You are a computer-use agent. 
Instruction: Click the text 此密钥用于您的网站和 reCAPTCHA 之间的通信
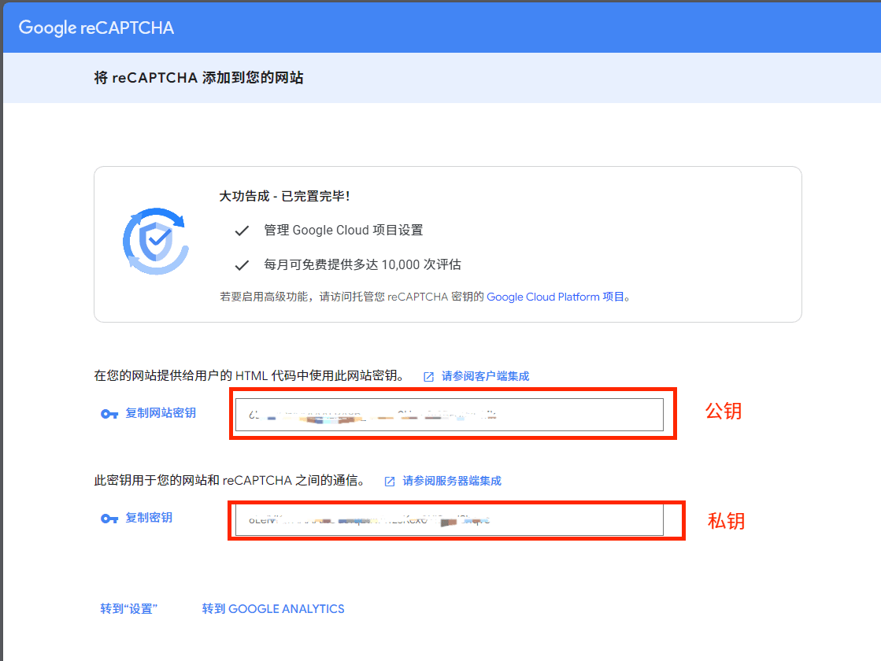(x=230, y=481)
